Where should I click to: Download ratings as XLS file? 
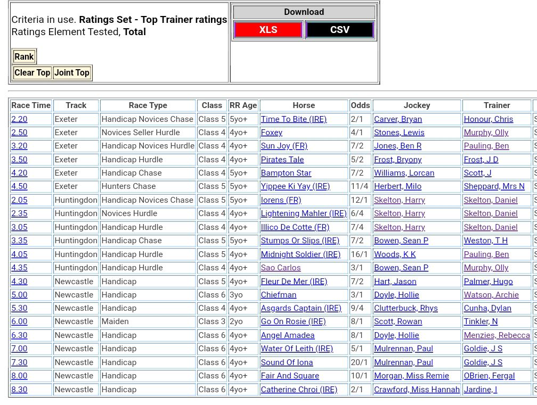click(268, 30)
